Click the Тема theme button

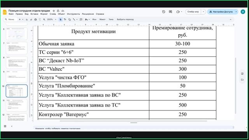111,19
